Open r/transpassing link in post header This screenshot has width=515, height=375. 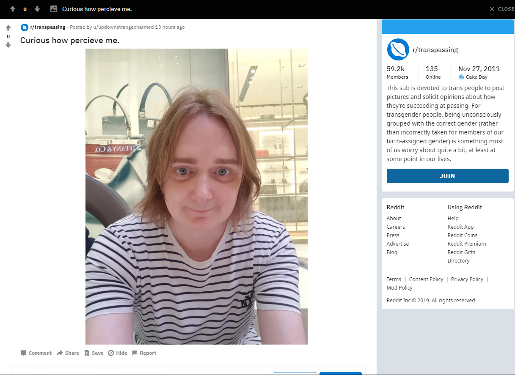pos(48,27)
